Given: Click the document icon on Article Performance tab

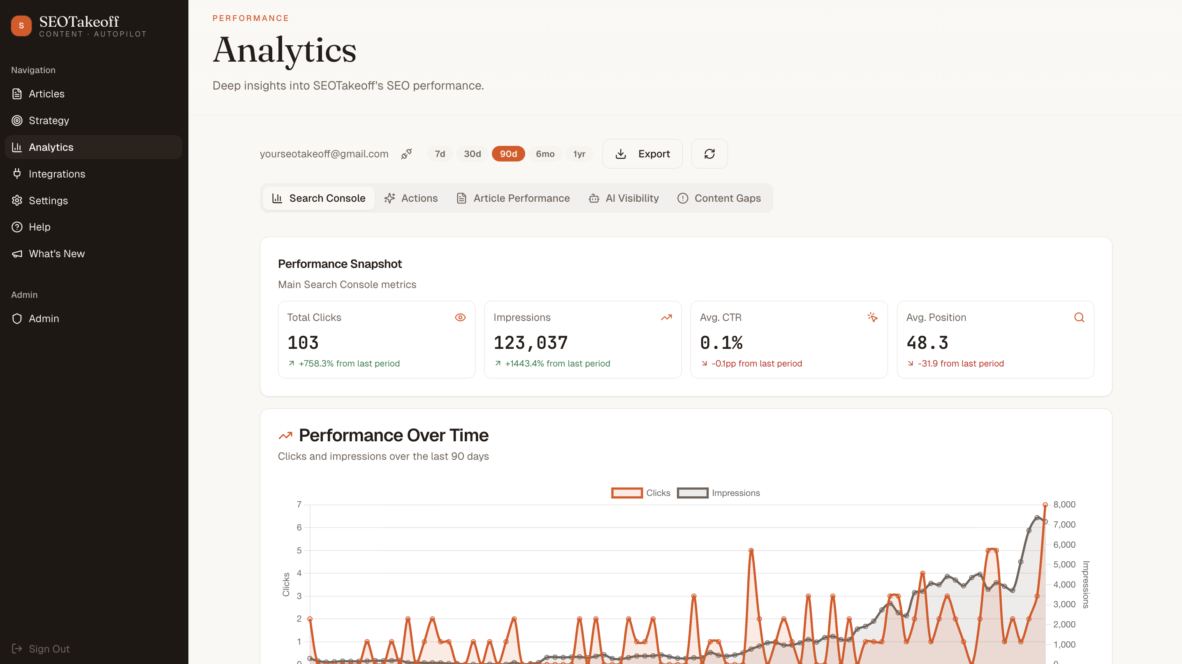Looking at the screenshot, I should [461, 198].
